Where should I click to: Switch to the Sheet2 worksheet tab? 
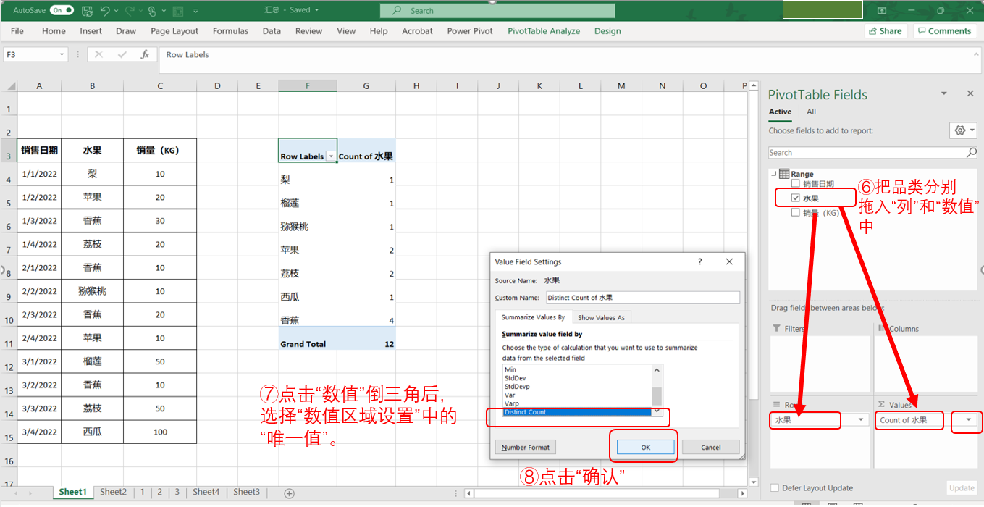[x=113, y=492]
